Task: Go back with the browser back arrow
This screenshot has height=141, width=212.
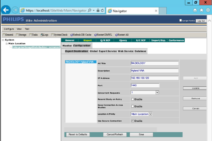Action: pyautogui.click(x=6, y=10)
